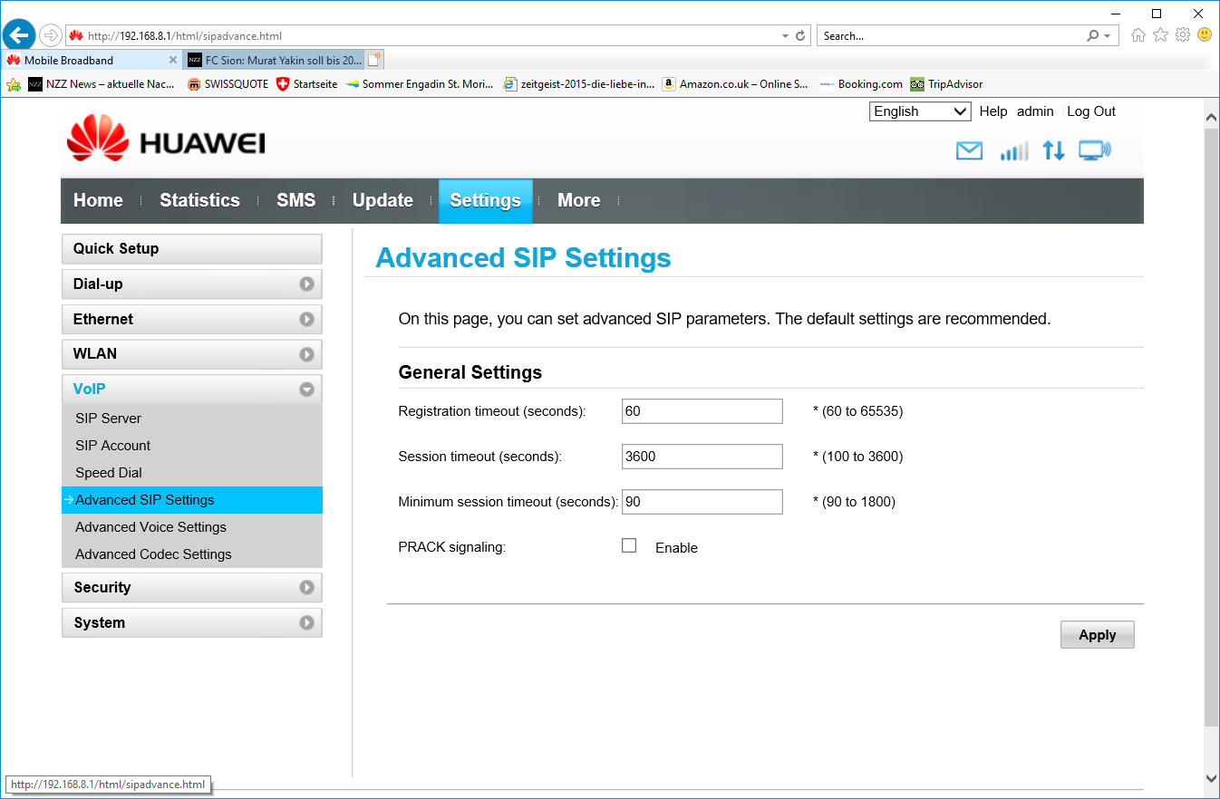
Task: Expand the Dial-up sidebar section
Action: pyautogui.click(x=191, y=284)
